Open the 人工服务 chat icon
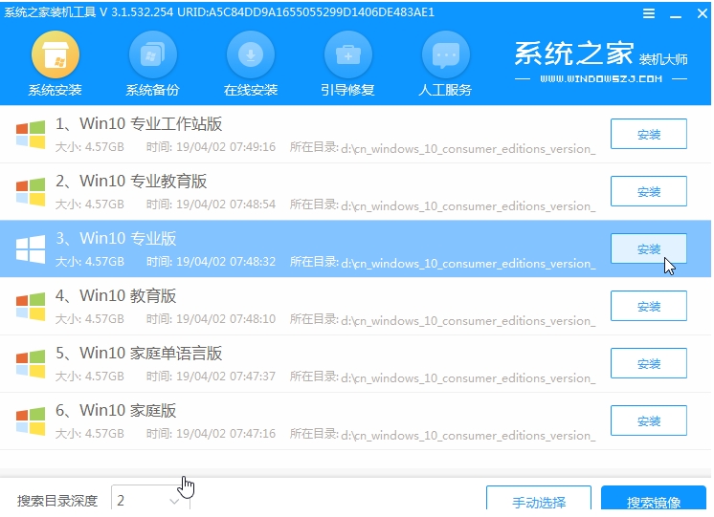 point(446,54)
